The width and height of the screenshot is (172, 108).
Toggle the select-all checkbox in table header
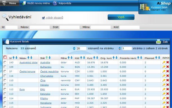pos(5,57)
